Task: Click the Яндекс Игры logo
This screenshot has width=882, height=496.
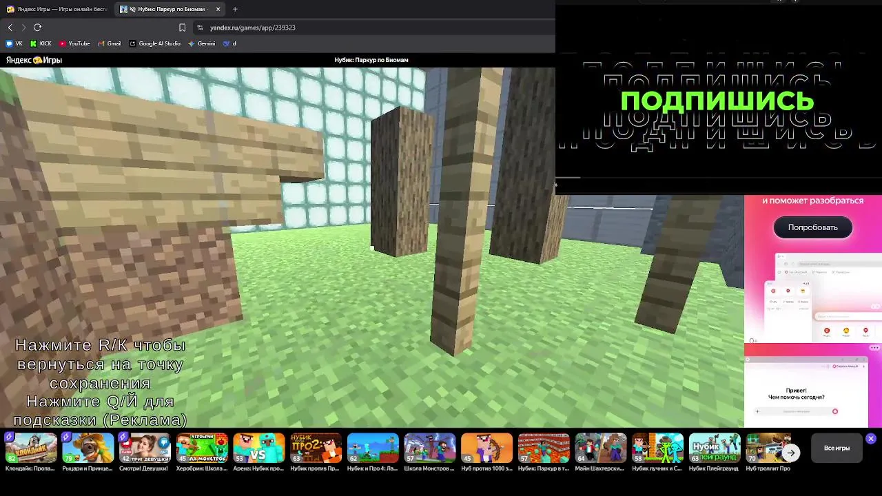Action: (x=34, y=60)
